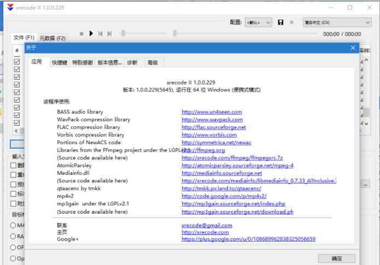Image resolution: width=380 pixels, height=265 pixels.
Task: Select the 版本信息 tab
Action: [110, 63]
